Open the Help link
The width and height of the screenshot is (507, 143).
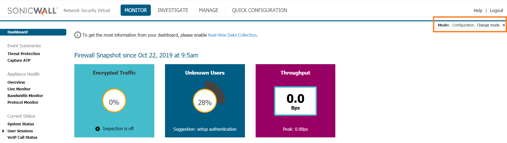[478, 10]
